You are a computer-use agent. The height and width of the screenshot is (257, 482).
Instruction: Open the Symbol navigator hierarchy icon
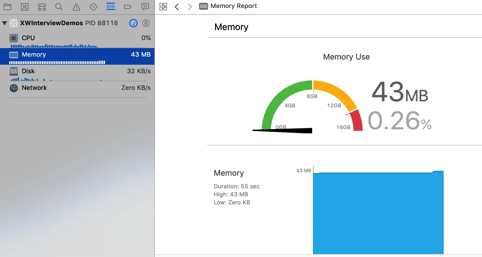[42, 7]
